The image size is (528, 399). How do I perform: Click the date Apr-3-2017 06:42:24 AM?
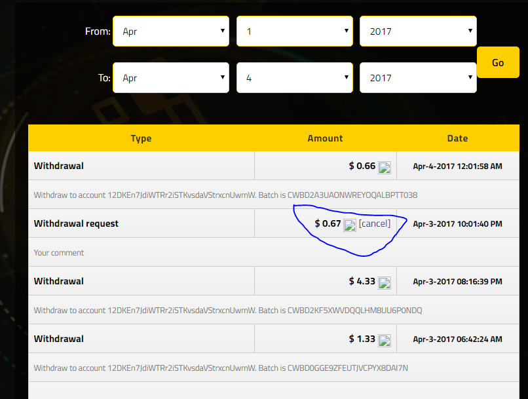pyautogui.click(x=458, y=339)
